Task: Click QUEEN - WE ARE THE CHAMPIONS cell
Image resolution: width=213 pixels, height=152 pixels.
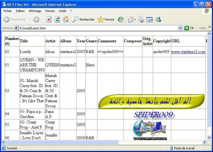Action: [x=32, y=65]
